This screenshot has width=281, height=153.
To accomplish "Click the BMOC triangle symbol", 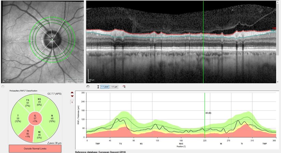I will (x=50, y=144).
